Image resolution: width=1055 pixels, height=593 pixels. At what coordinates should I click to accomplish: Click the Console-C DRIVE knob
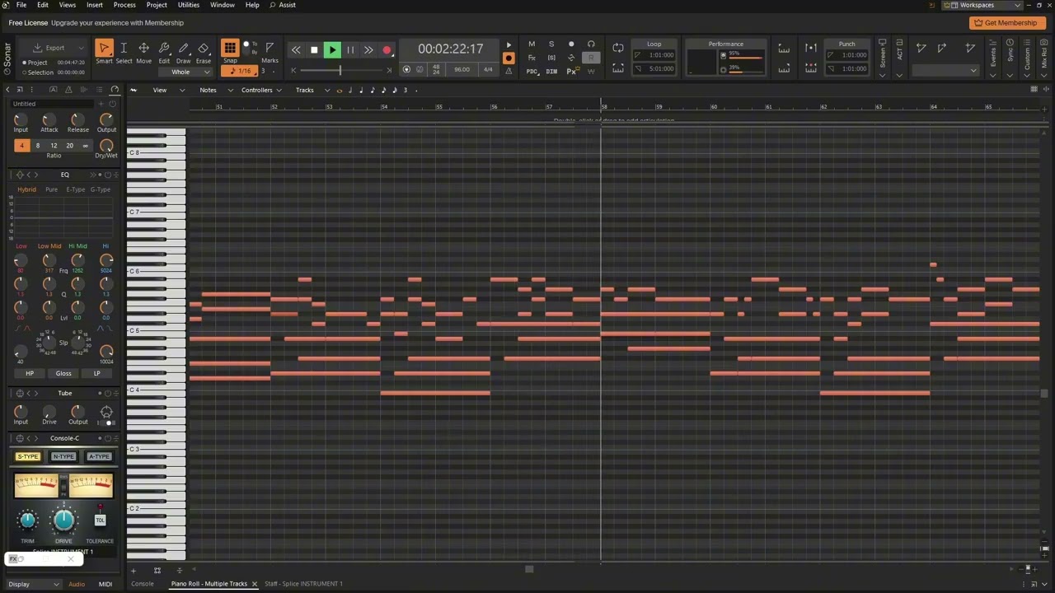point(63,520)
